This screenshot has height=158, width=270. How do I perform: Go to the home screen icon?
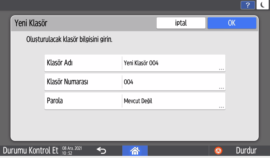(x=135, y=151)
